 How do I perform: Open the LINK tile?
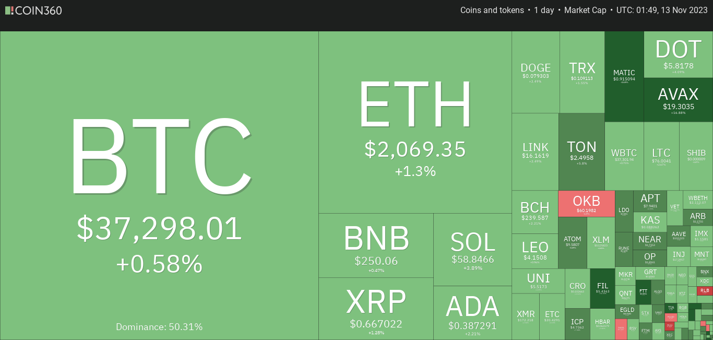[x=535, y=151]
